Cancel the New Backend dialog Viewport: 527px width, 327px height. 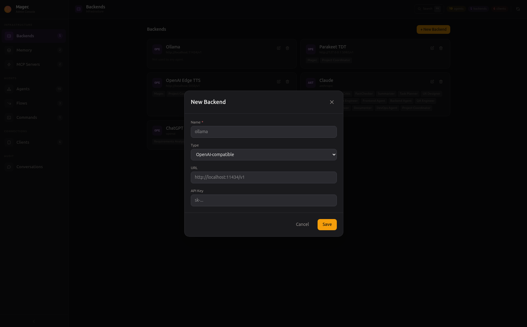(x=302, y=224)
